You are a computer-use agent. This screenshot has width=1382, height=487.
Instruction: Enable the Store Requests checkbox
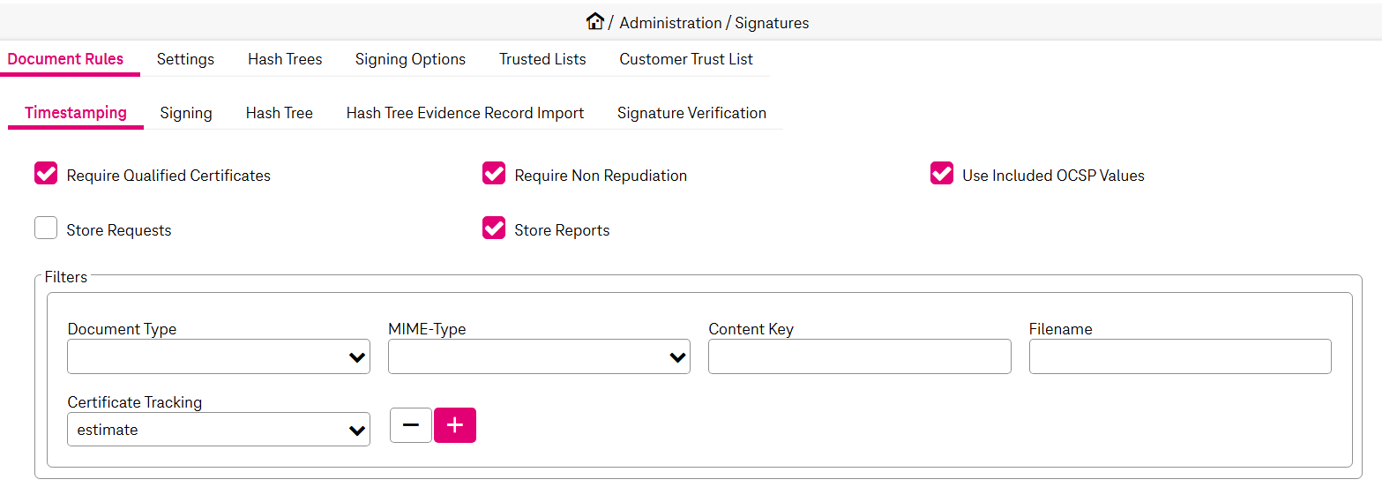(46, 229)
